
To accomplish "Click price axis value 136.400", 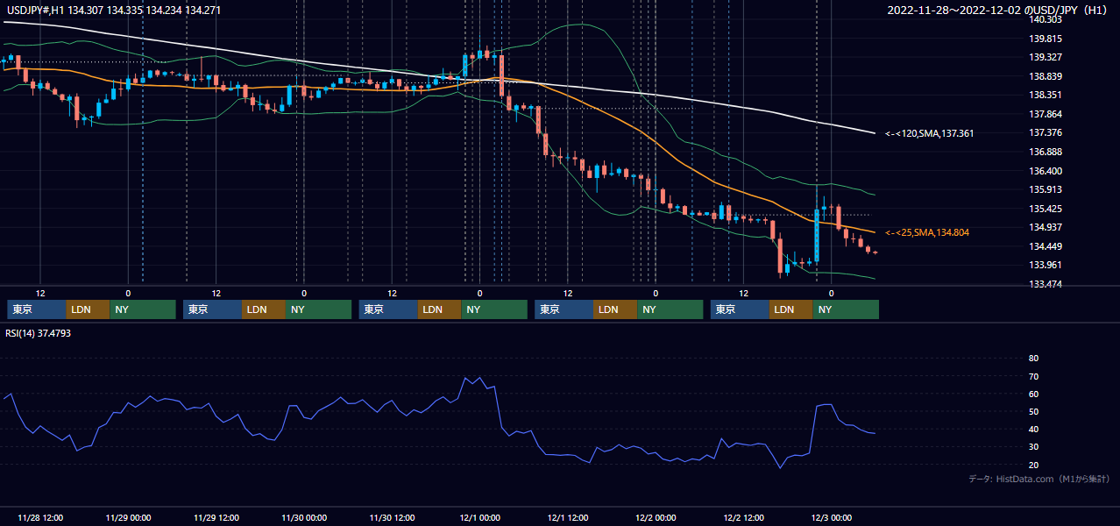I will [1045, 171].
